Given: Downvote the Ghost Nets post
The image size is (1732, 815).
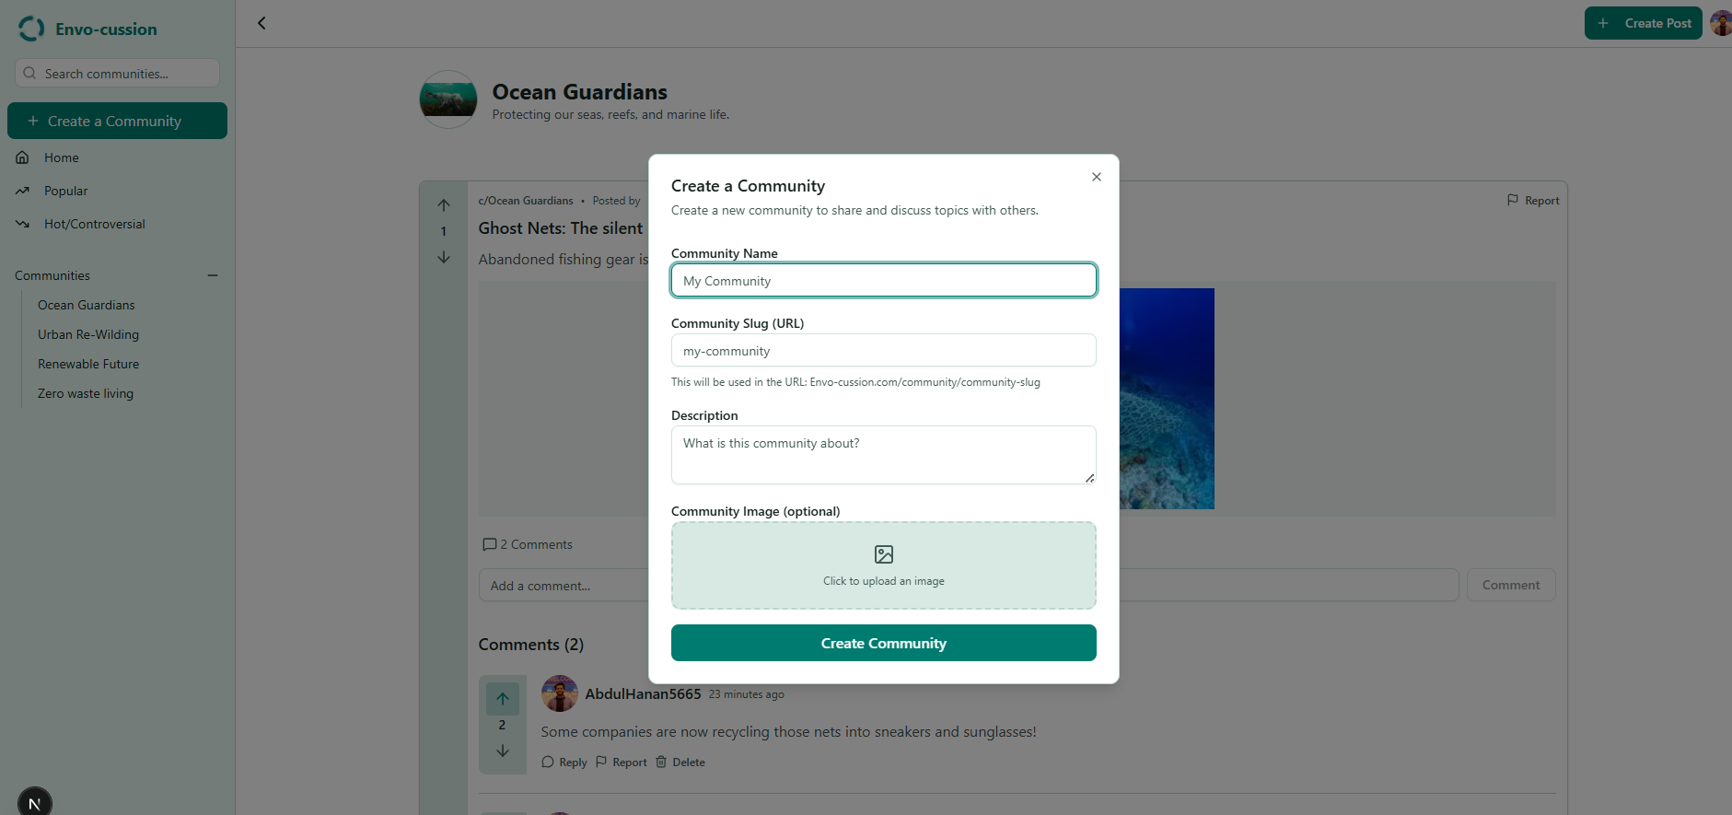Looking at the screenshot, I should coord(444,257).
